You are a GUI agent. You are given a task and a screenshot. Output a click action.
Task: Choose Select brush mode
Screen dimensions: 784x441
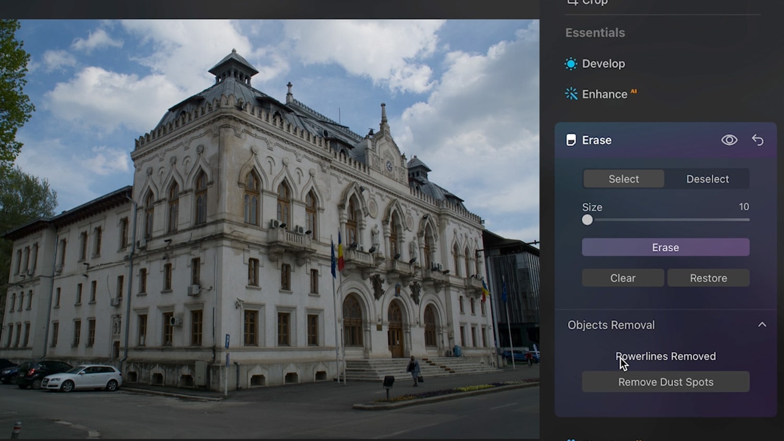pyautogui.click(x=624, y=179)
